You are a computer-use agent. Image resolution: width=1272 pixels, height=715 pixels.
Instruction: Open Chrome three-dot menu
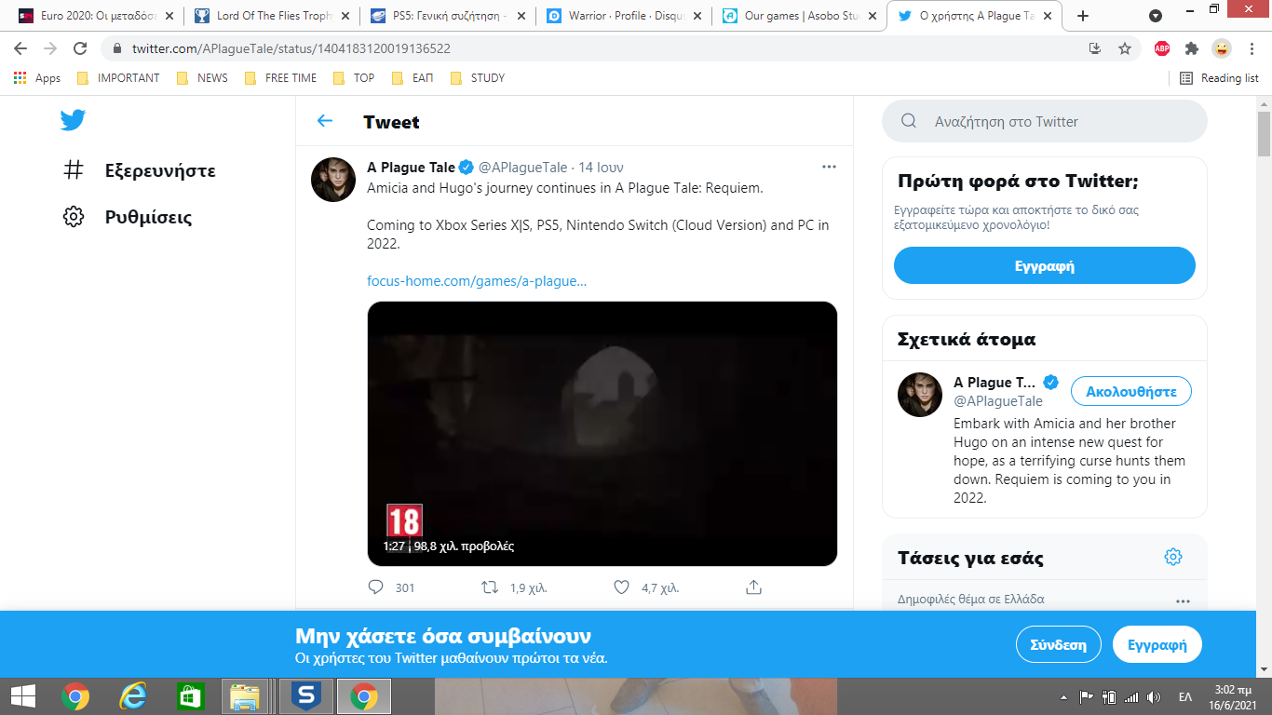(1252, 48)
